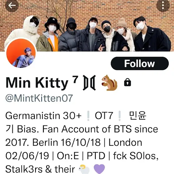Tap the PTD text in bio
The image size is (174, 174).
96,156
